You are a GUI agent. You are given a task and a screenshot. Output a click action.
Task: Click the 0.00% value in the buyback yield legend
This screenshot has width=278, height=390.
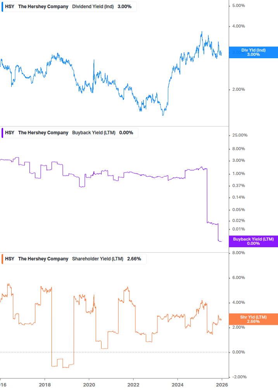pyautogui.click(x=126, y=133)
